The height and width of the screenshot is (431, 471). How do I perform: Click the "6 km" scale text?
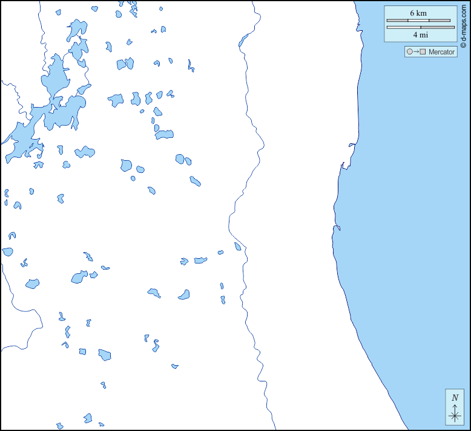[418, 13]
